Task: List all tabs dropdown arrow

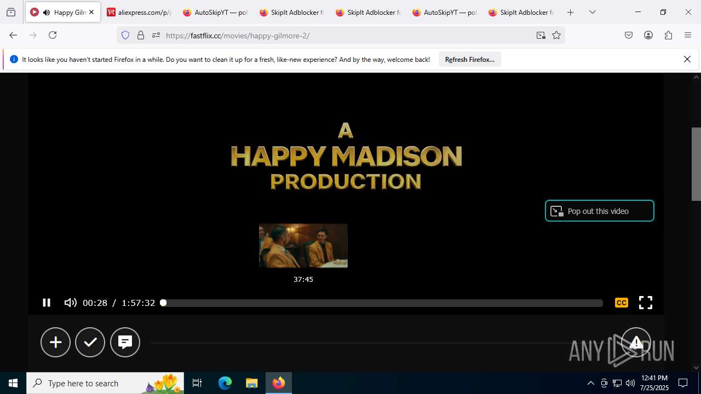Action: [x=592, y=12]
